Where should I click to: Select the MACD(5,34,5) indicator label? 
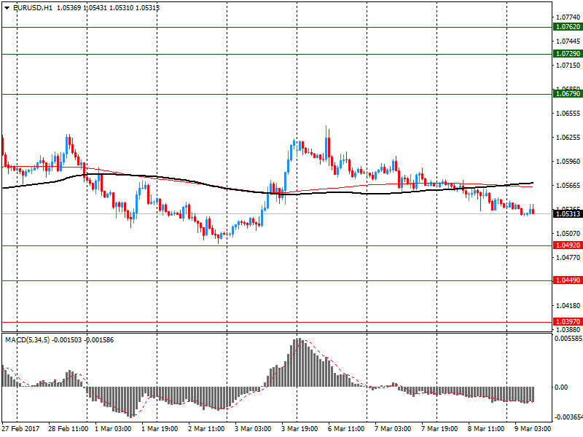pos(27,340)
